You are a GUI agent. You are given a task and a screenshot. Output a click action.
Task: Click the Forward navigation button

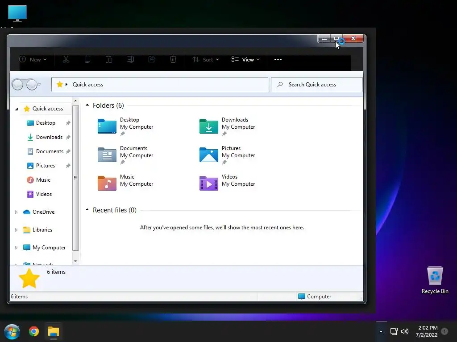click(x=32, y=85)
